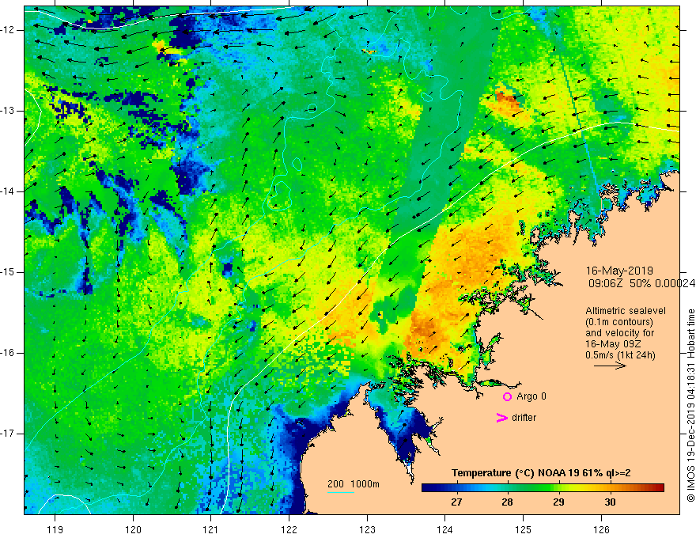The image size is (696, 538).
Task: Click the 122 longitude axis label
Action: tap(289, 529)
